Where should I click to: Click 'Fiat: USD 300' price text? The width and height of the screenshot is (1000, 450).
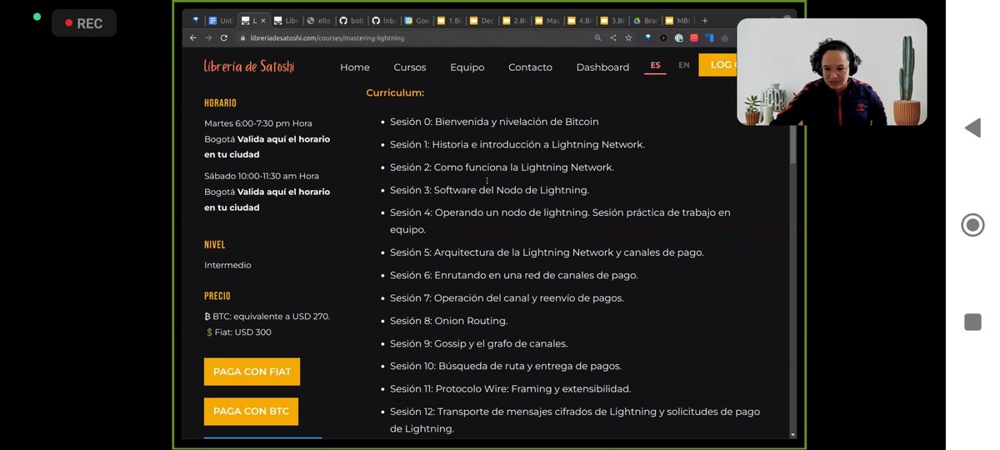(x=237, y=332)
